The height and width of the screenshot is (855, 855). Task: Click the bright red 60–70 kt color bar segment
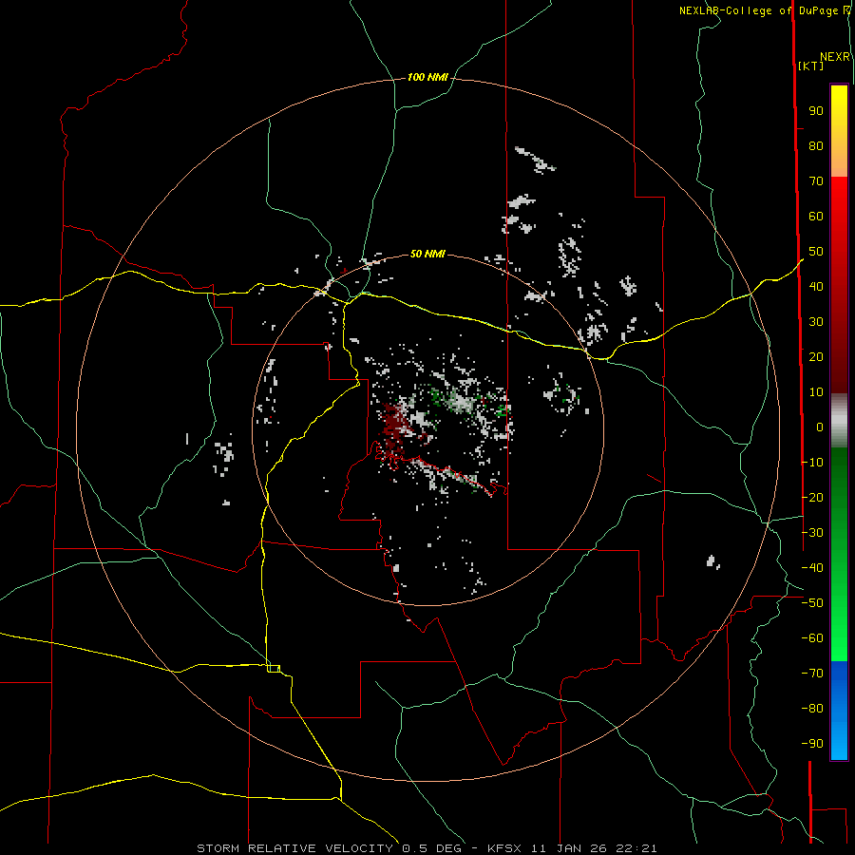(x=839, y=198)
